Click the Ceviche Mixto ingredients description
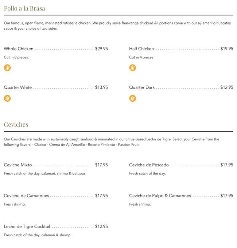 pyautogui.click(x=45, y=173)
